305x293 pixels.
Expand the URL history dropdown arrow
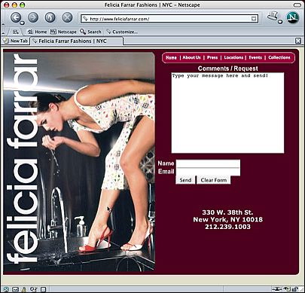click(254, 19)
